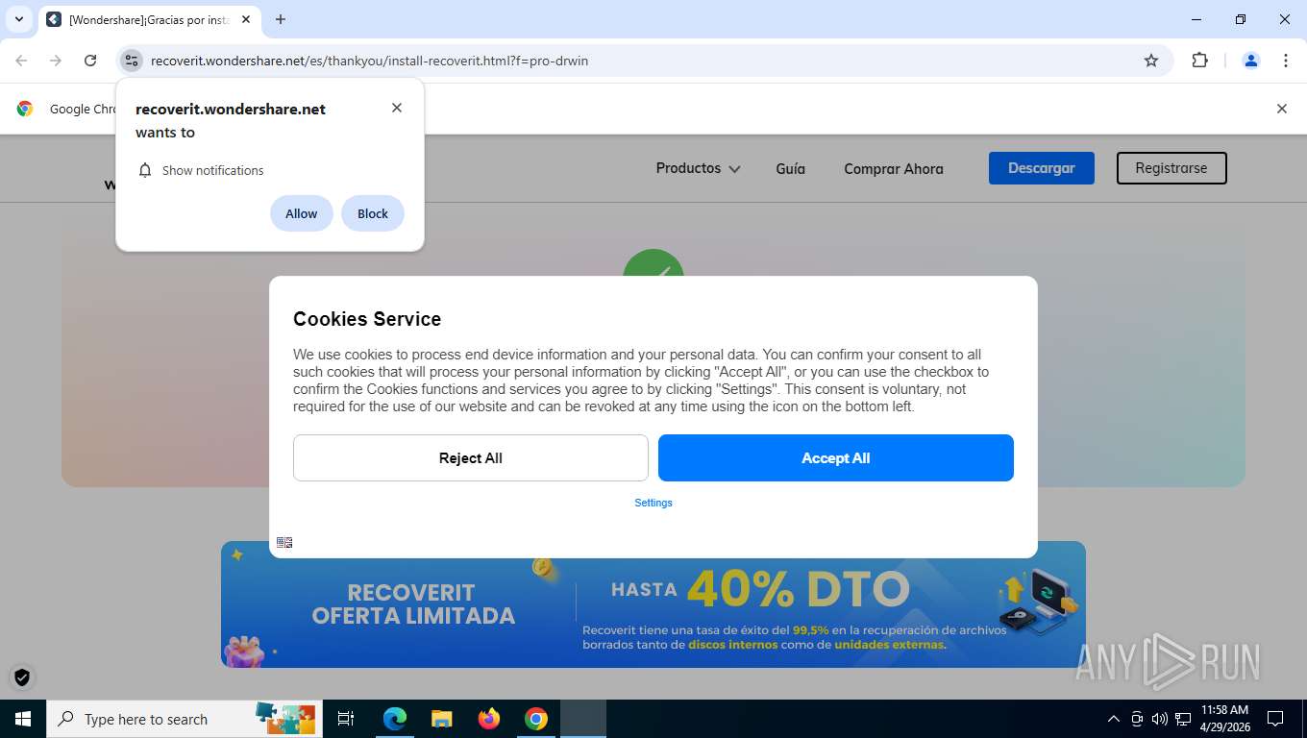Open site information icon in address bar
Image resolution: width=1307 pixels, height=738 pixels.
coord(132,61)
